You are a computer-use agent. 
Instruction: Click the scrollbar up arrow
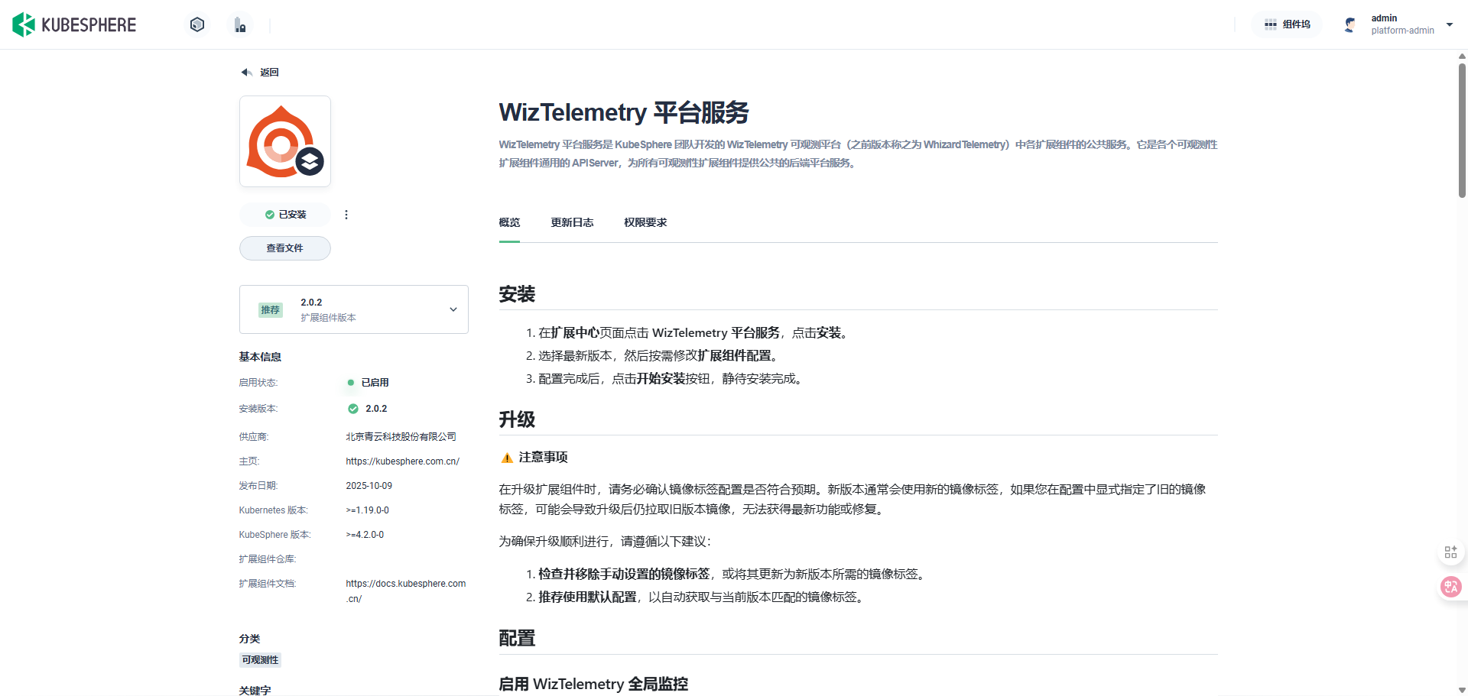[1462, 56]
